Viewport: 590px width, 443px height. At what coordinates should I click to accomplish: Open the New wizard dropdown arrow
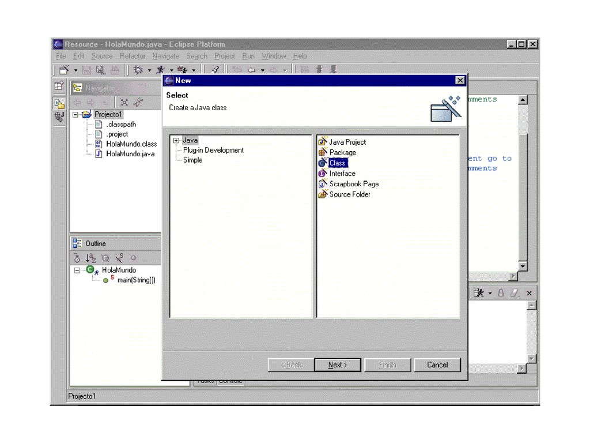tap(75, 70)
